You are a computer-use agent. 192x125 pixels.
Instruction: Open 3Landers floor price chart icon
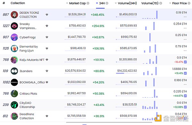point(185,73)
